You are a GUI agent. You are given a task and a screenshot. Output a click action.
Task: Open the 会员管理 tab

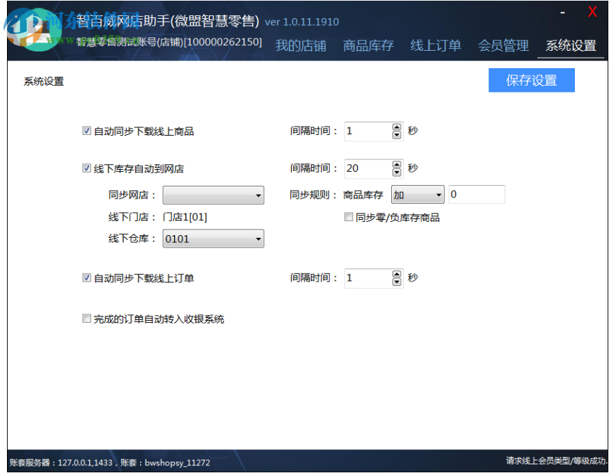[x=503, y=45]
